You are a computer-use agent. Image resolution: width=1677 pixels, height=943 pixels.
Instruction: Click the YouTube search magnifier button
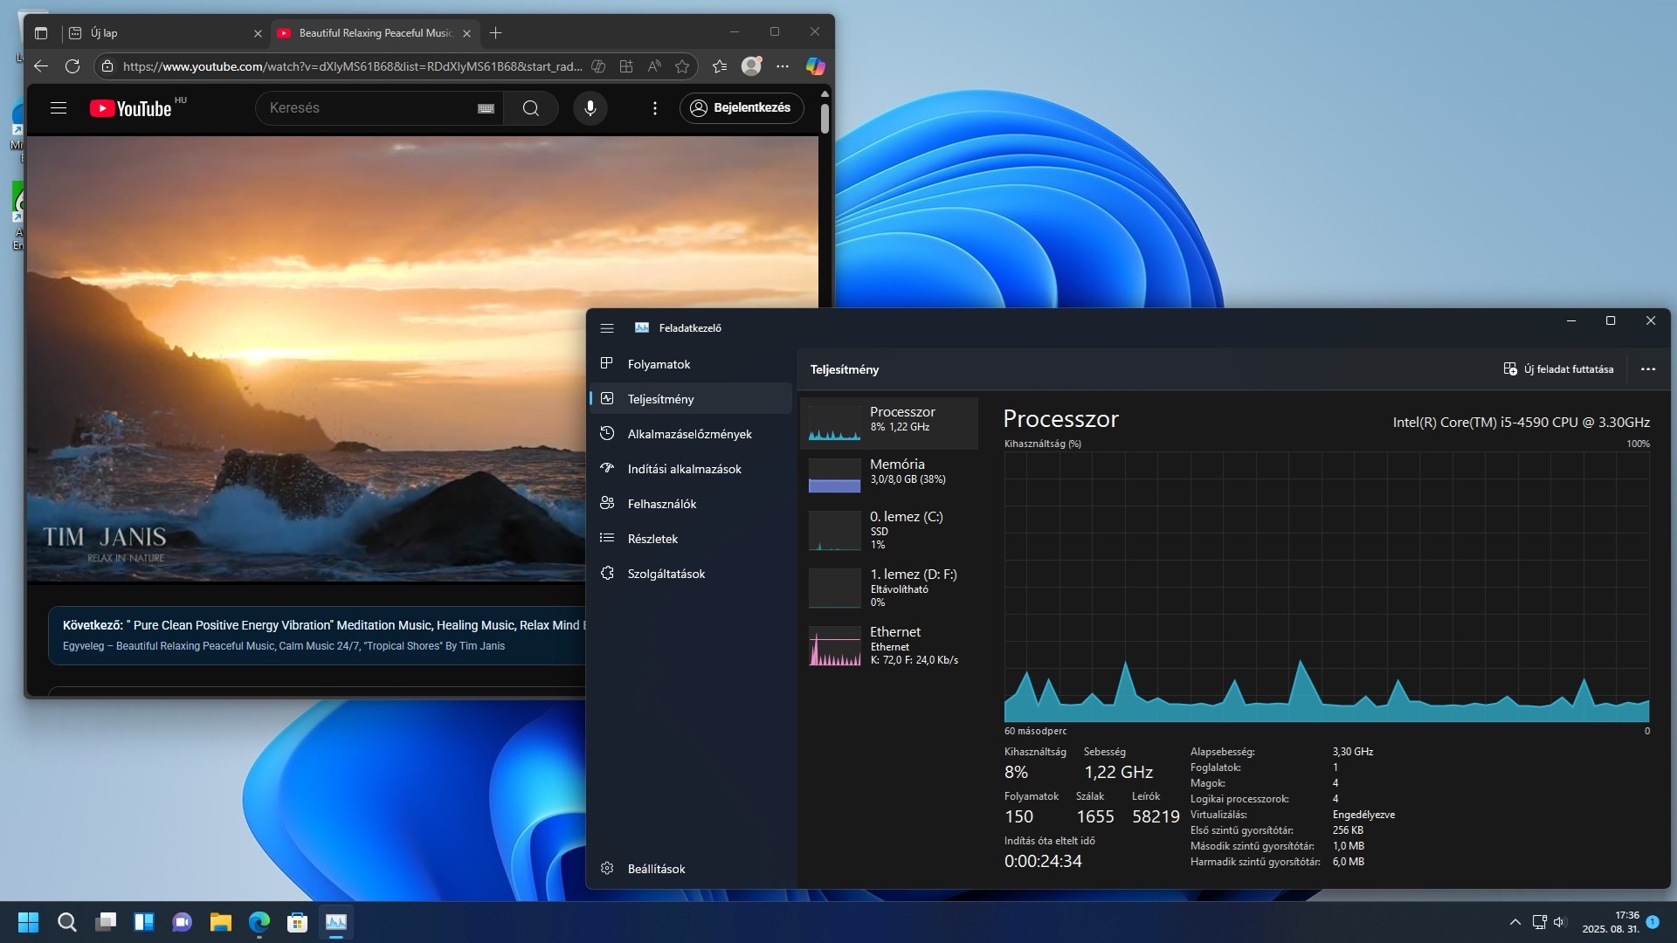530,108
